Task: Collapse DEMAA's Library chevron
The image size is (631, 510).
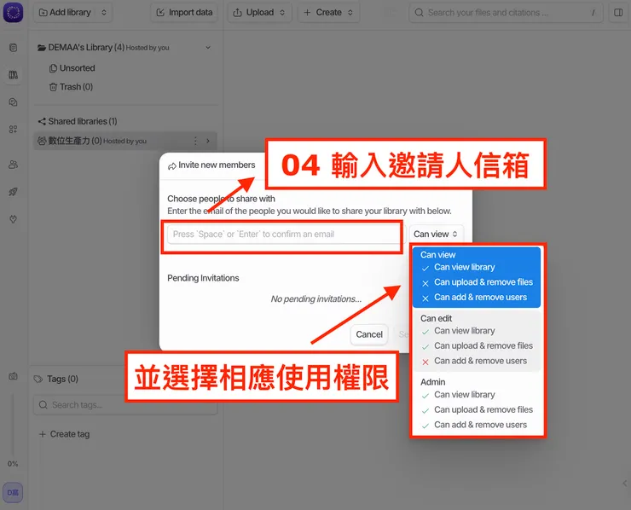Action: coord(208,48)
